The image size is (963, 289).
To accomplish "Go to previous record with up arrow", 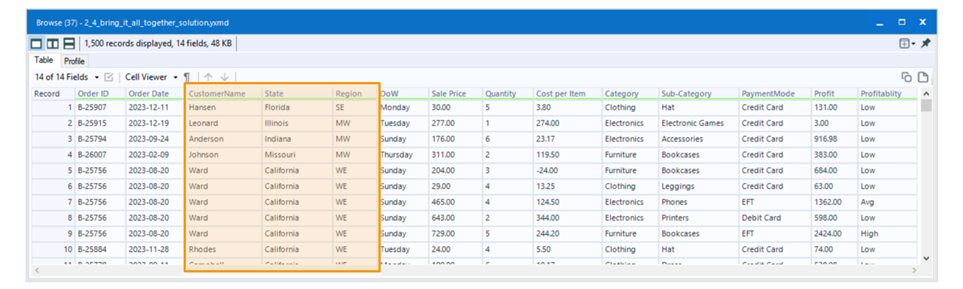I will (208, 77).
